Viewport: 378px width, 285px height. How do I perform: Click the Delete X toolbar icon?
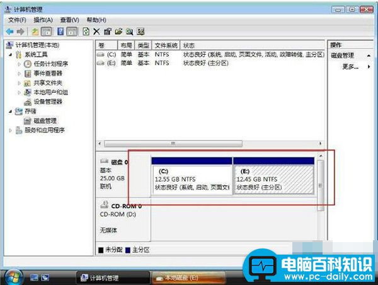click(96, 32)
